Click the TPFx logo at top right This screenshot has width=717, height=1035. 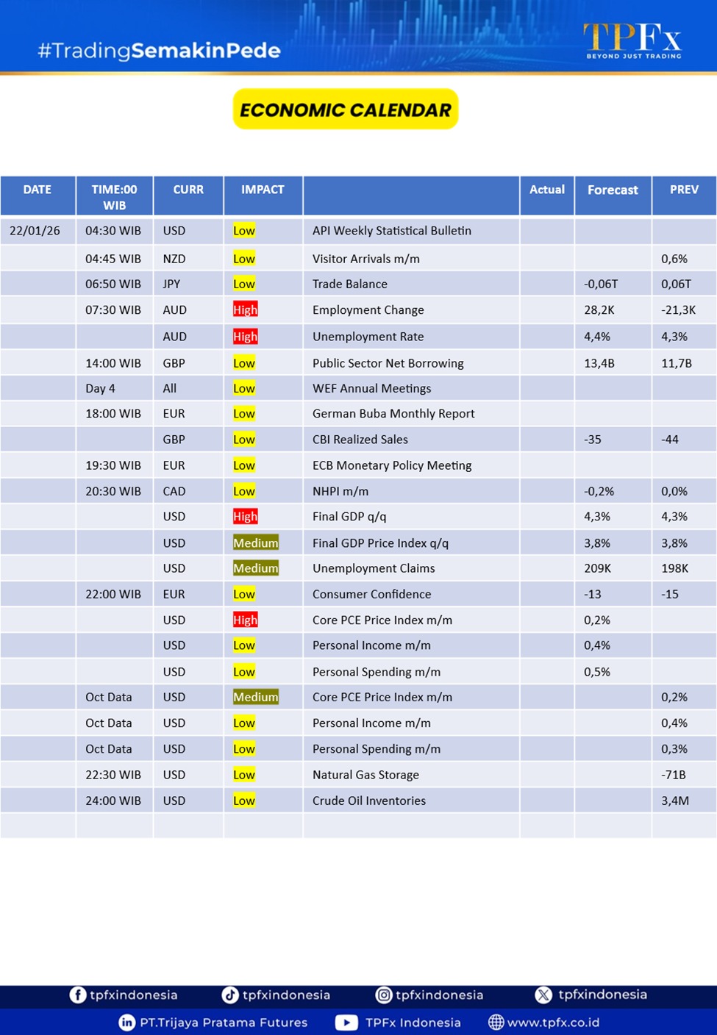click(632, 40)
